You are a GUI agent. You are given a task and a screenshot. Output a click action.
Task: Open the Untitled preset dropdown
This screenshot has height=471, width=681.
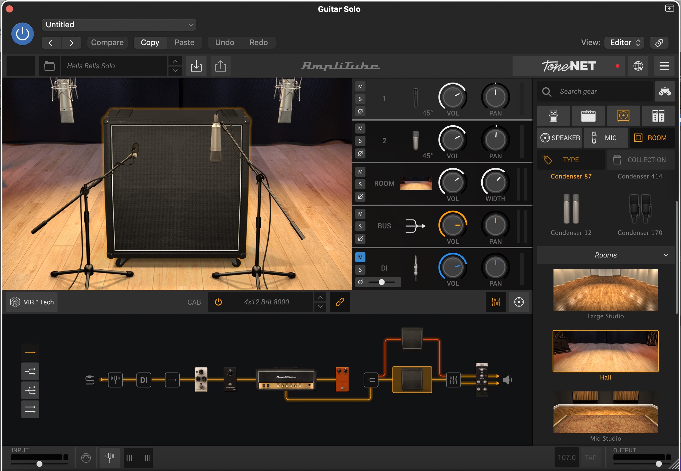pos(119,25)
